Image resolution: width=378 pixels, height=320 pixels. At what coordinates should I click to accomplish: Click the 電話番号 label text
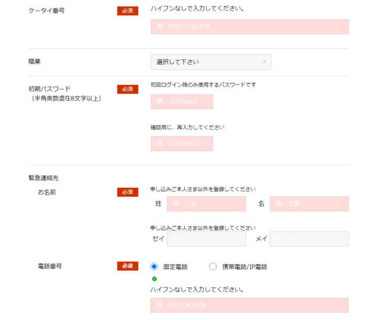(x=50, y=266)
